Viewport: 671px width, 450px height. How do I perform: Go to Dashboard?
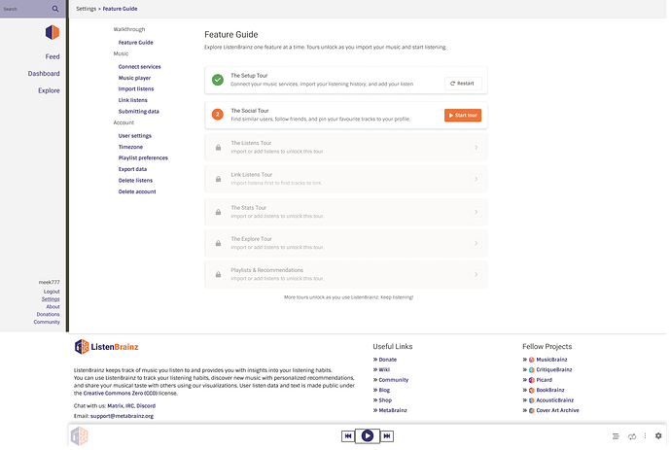[x=44, y=74]
